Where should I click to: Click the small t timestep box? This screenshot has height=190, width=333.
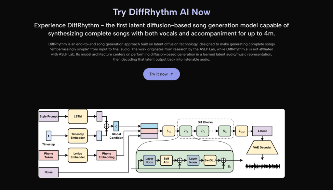click(48, 136)
